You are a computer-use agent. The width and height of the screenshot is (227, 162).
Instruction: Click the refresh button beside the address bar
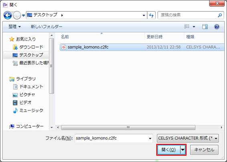coord(151,15)
